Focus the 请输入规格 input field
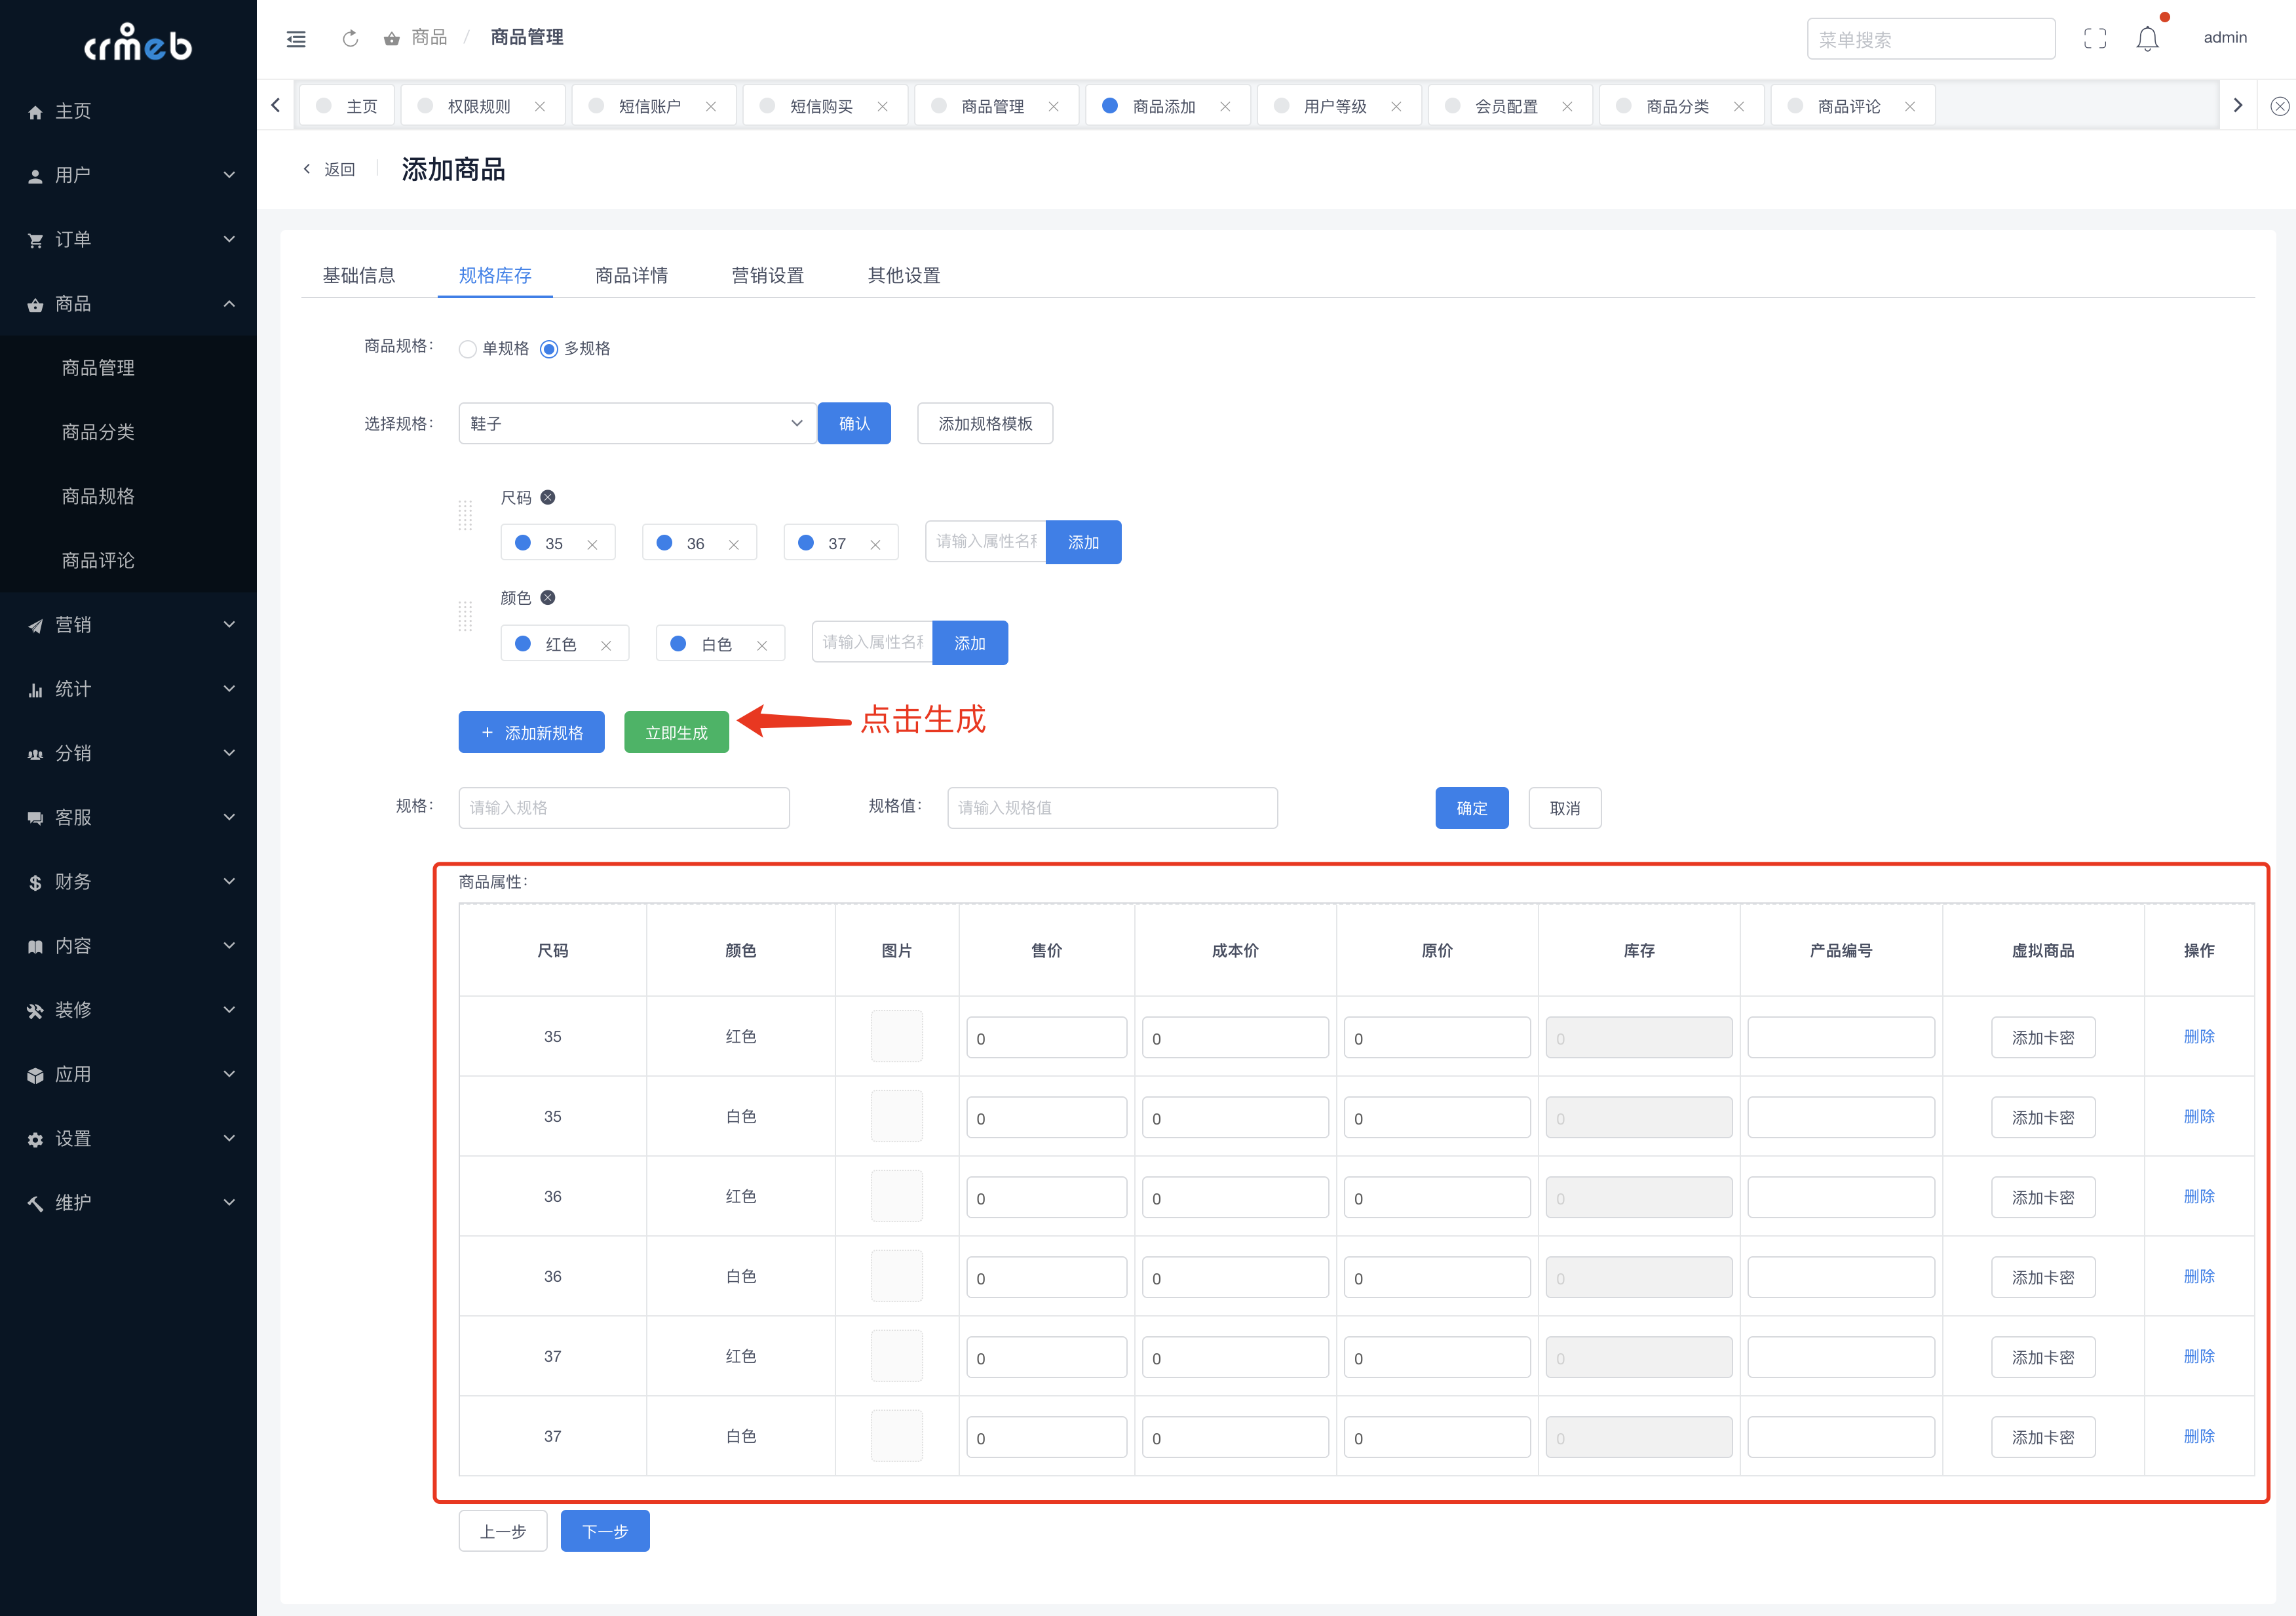The image size is (2296, 1616). click(x=624, y=808)
